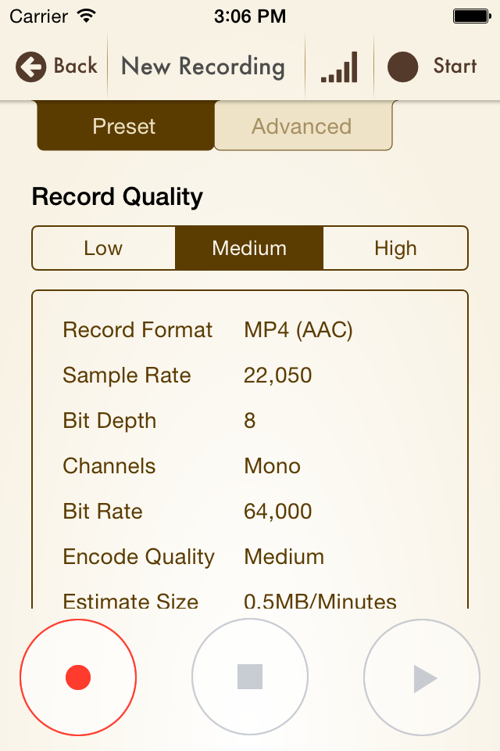Tap the Encode Quality Medium value
This screenshot has height=751, width=500.
click(284, 556)
